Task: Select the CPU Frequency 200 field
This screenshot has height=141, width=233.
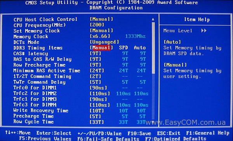Action: click(x=97, y=25)
